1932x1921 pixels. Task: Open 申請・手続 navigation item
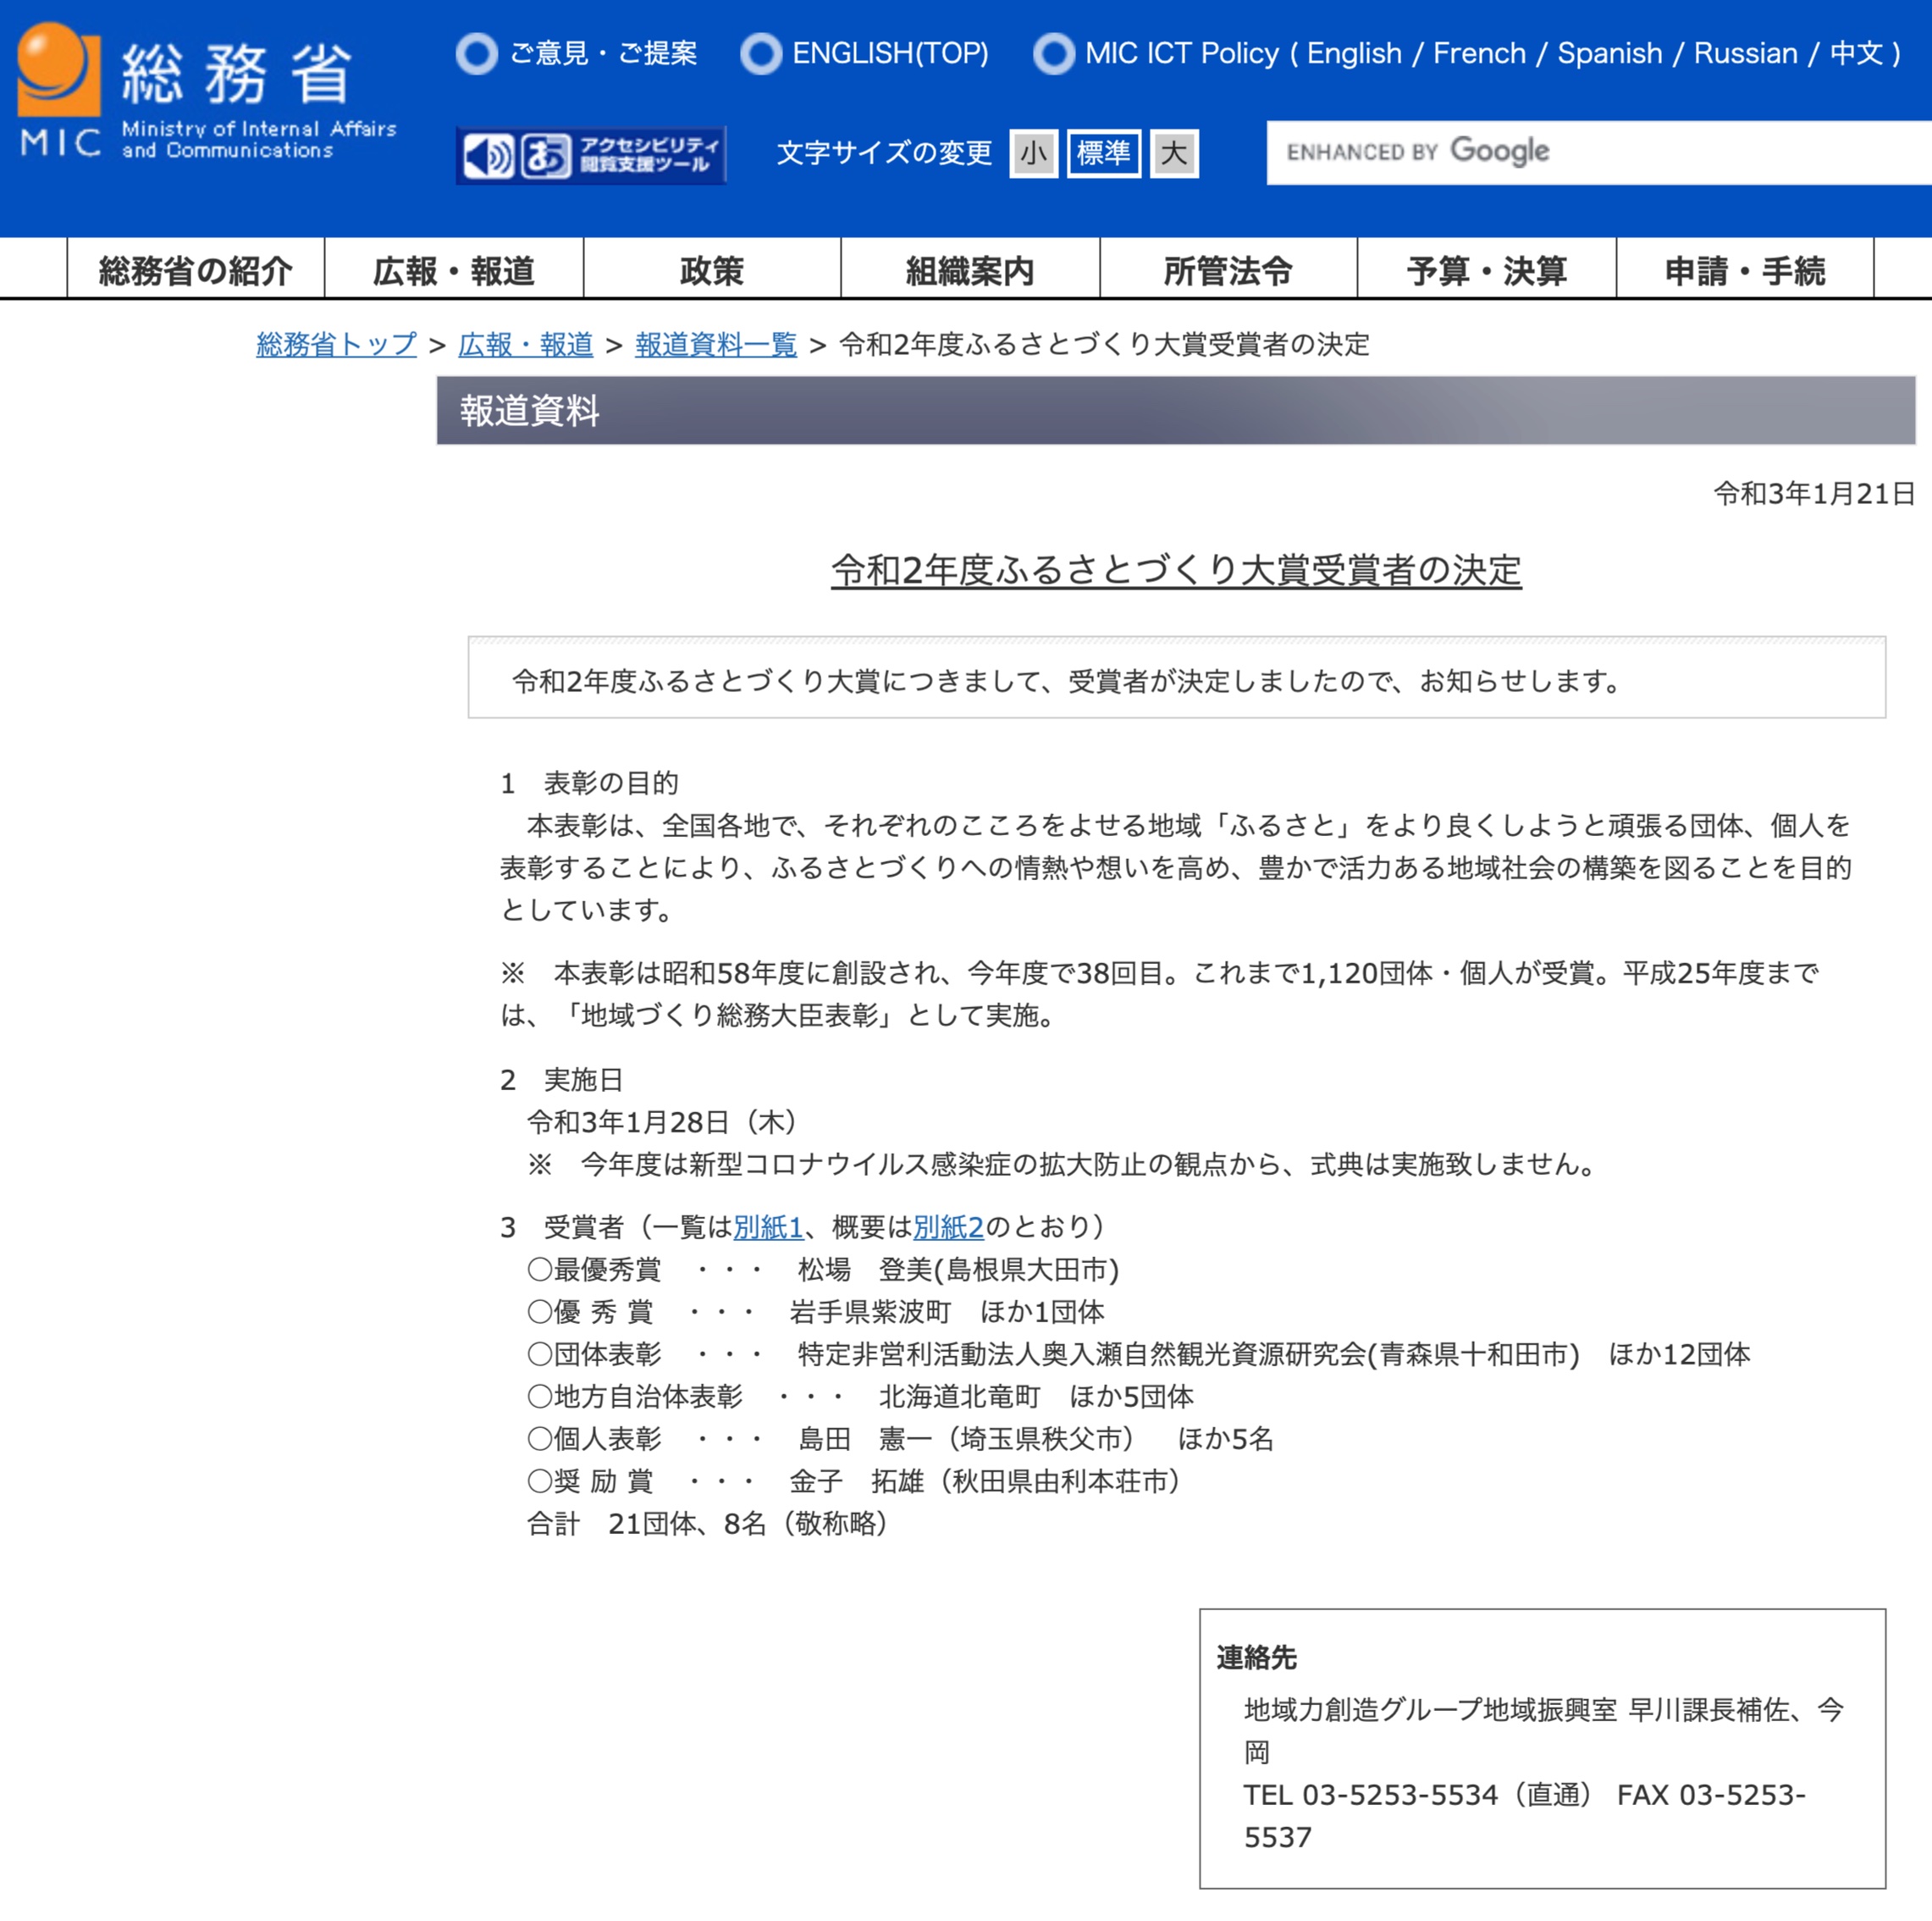pos(1744,270)
